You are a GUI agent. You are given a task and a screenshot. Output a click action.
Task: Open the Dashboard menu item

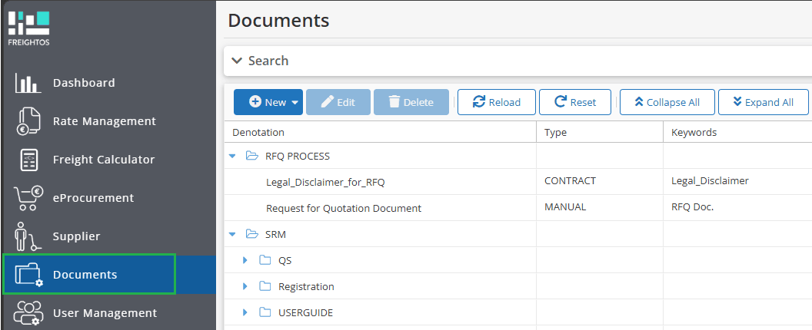108,83
